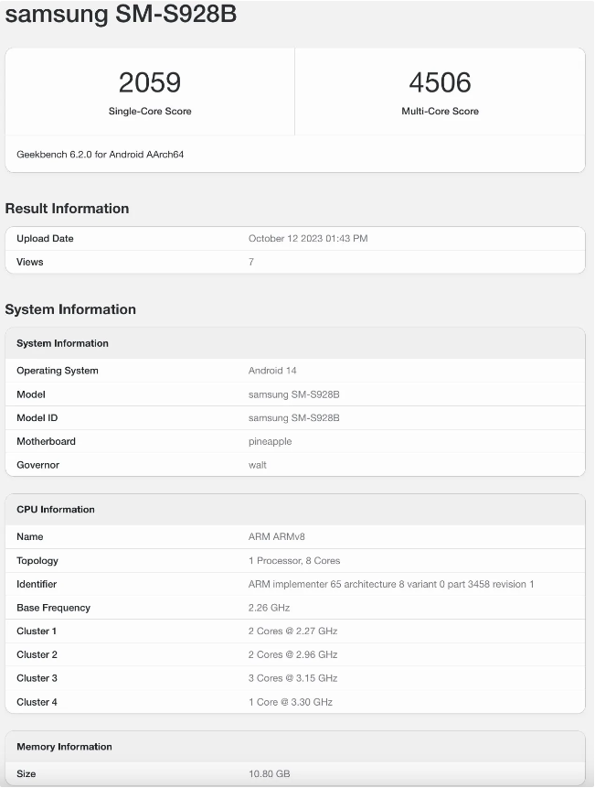
Task: Click the Result Information heading
Action: click(67, 209)
